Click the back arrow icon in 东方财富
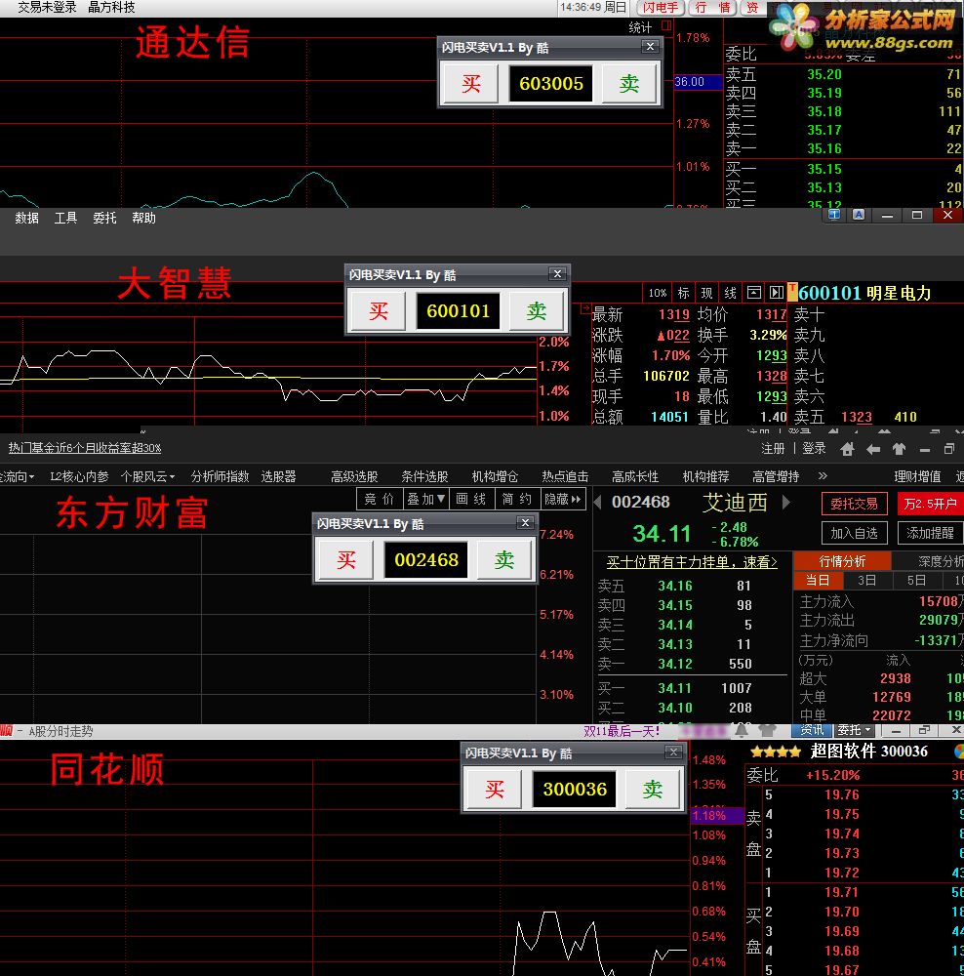Viewport: 964px width, 976px height. pos(873,449)
